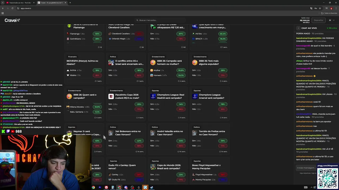Screen dimensions: 339x190
Task: Select Floyd Mayweather odds button
Action: click(223, 175)
